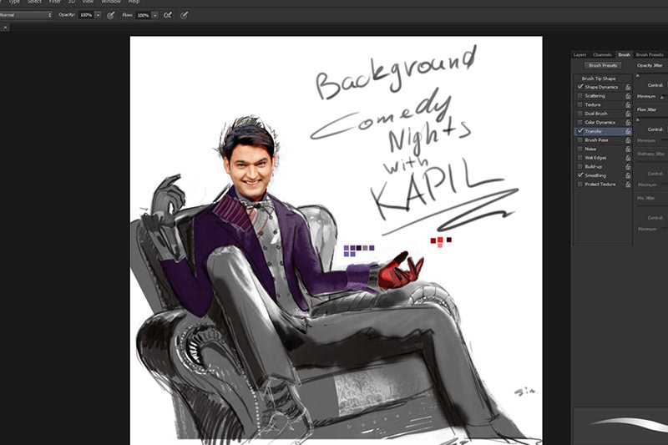Click the lock icon for Shape Dynamics
The height and width of the screenshot is (445, 668).
tap(628, 87)
